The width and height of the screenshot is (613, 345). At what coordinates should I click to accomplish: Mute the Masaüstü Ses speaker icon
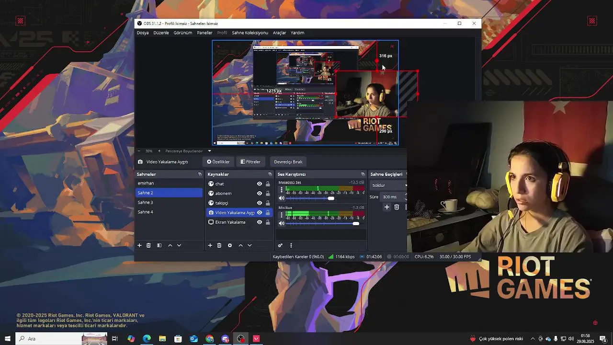click(282, 198)
